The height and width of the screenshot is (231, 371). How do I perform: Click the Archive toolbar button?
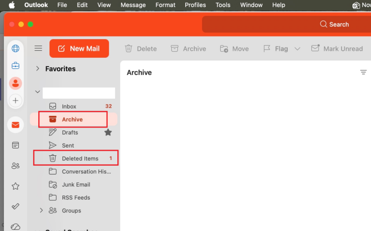pos(188,48)
